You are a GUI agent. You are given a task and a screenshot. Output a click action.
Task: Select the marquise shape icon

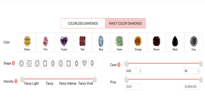[x=76, y=63]
